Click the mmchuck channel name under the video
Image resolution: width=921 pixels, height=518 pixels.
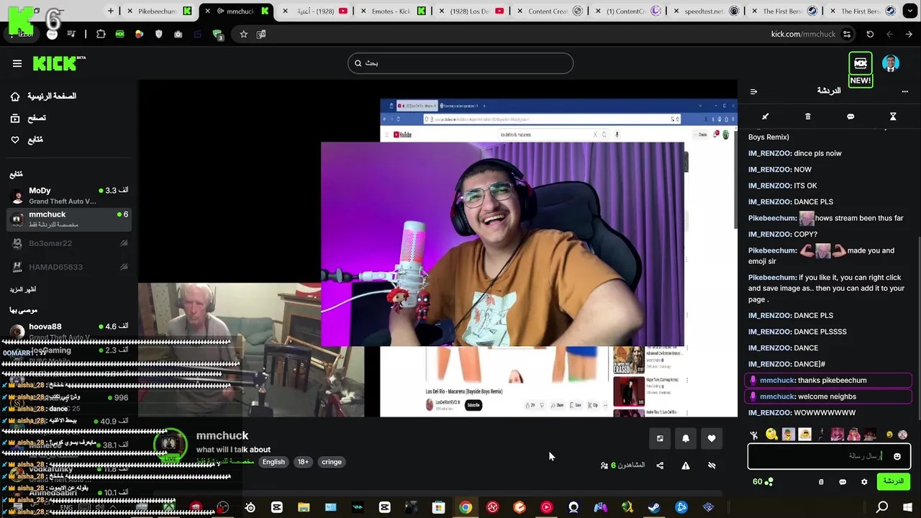(222, 435)
